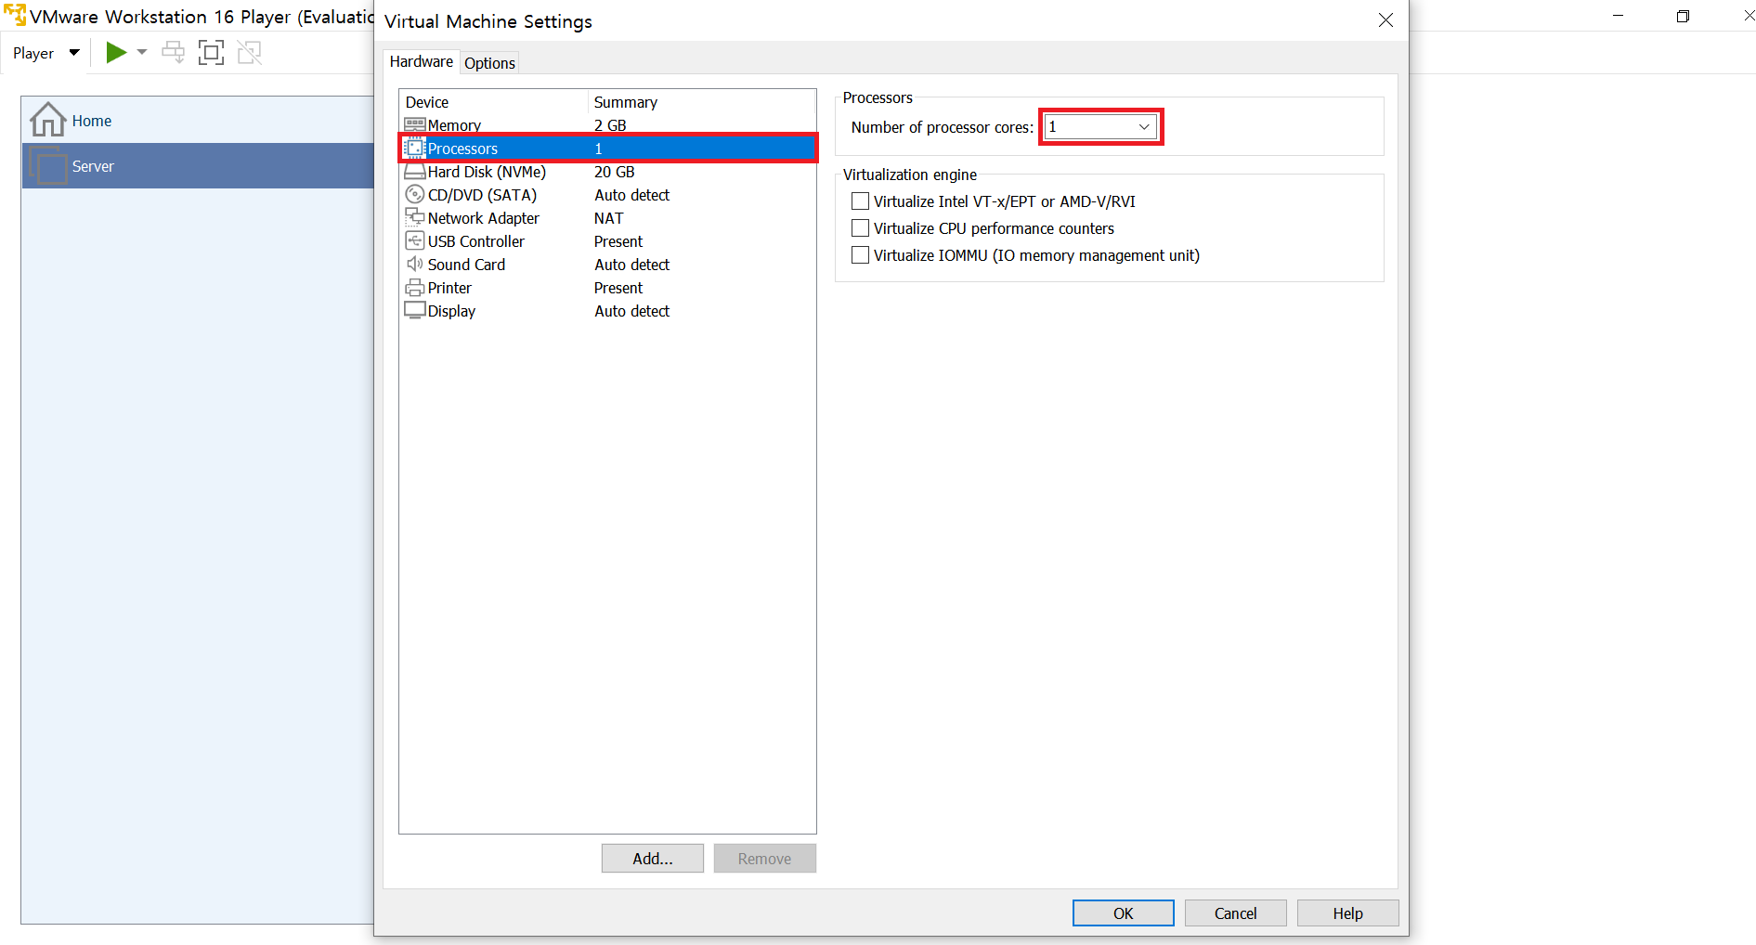Click the Add... button
The width and height of the screenshot is (1756, 945).
[x=653, y=859]
